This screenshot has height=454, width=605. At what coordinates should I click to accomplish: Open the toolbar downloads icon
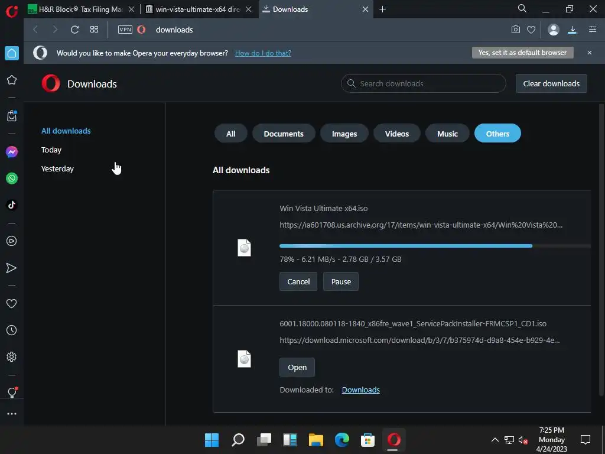pos(573,30)
